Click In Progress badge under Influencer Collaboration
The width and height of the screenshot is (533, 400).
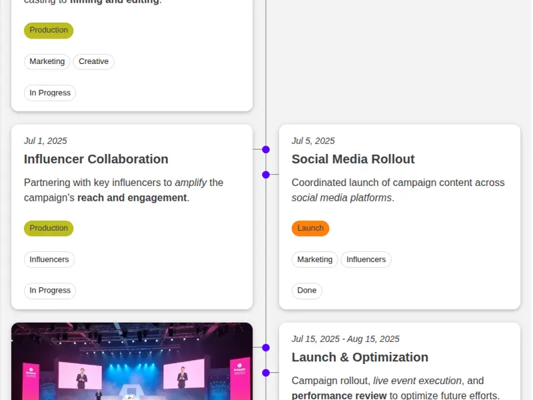(50, 291)
